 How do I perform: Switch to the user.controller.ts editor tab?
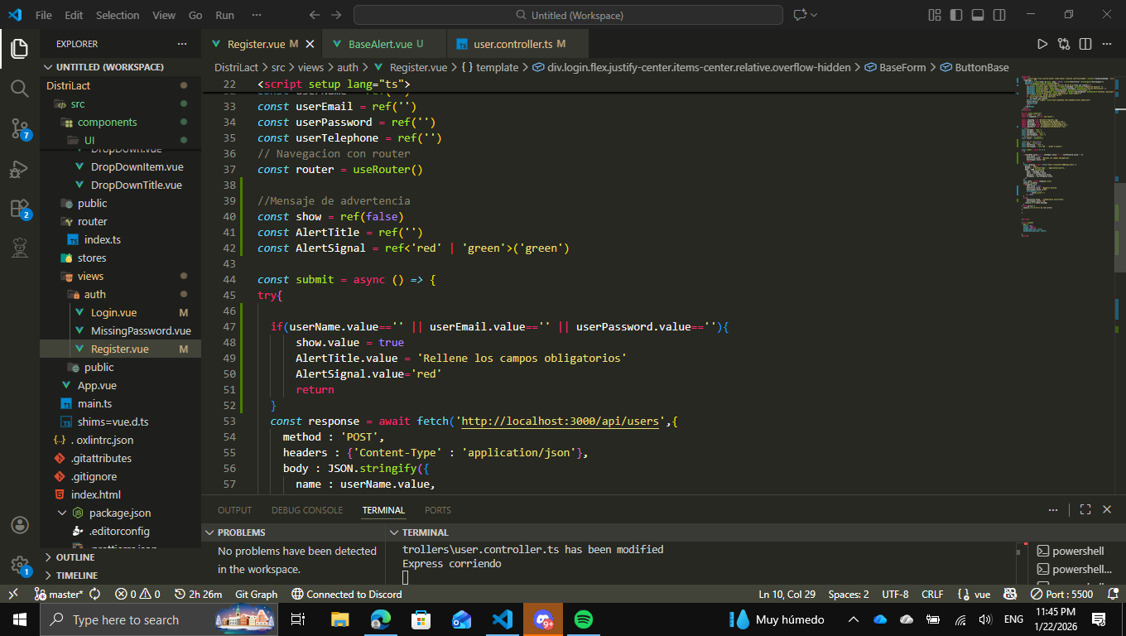512,44
